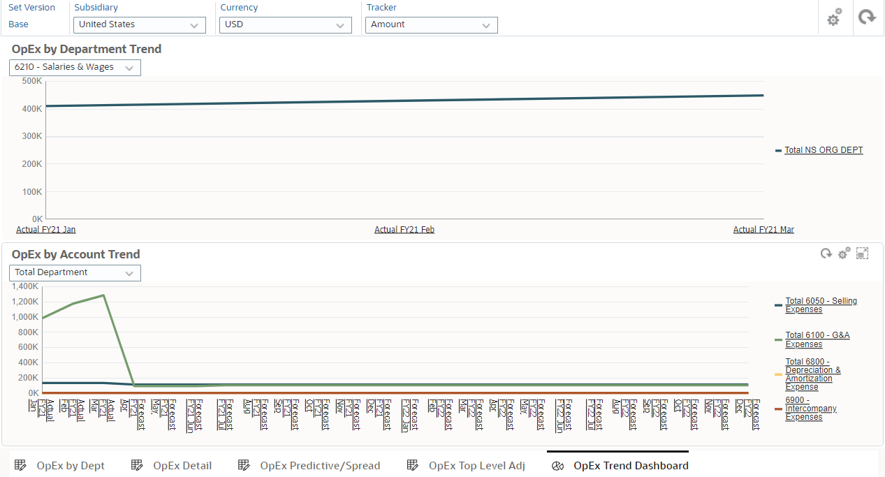Screen dimensions: 885x477
Task: Click 6900 - Intercompany Expenses legend link
Action: coord(811,409)
